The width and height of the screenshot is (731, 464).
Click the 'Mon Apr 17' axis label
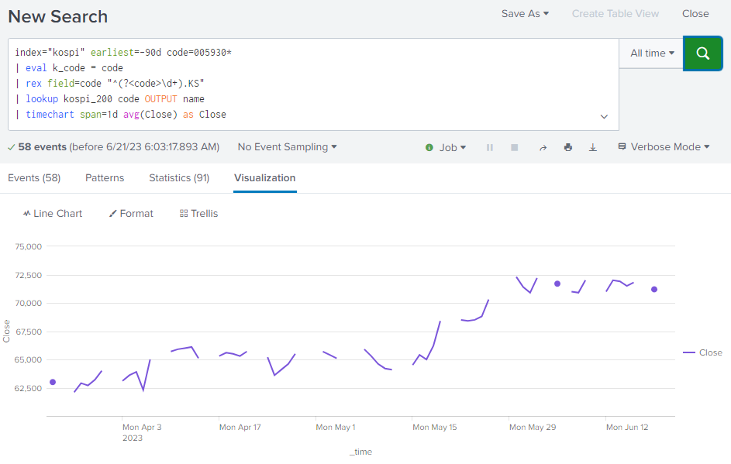coord(240,427)
